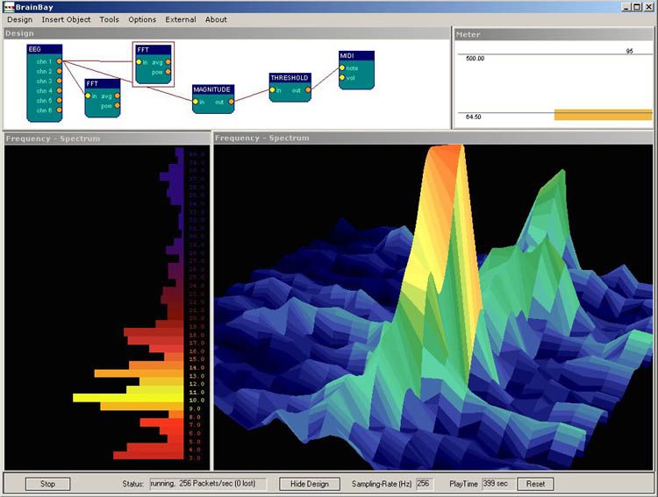
Task: Open the Insert Object menu
Action: [66, 19]
